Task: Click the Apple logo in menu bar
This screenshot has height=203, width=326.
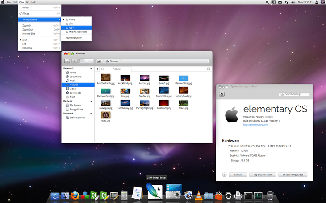Action: point(3,2)
